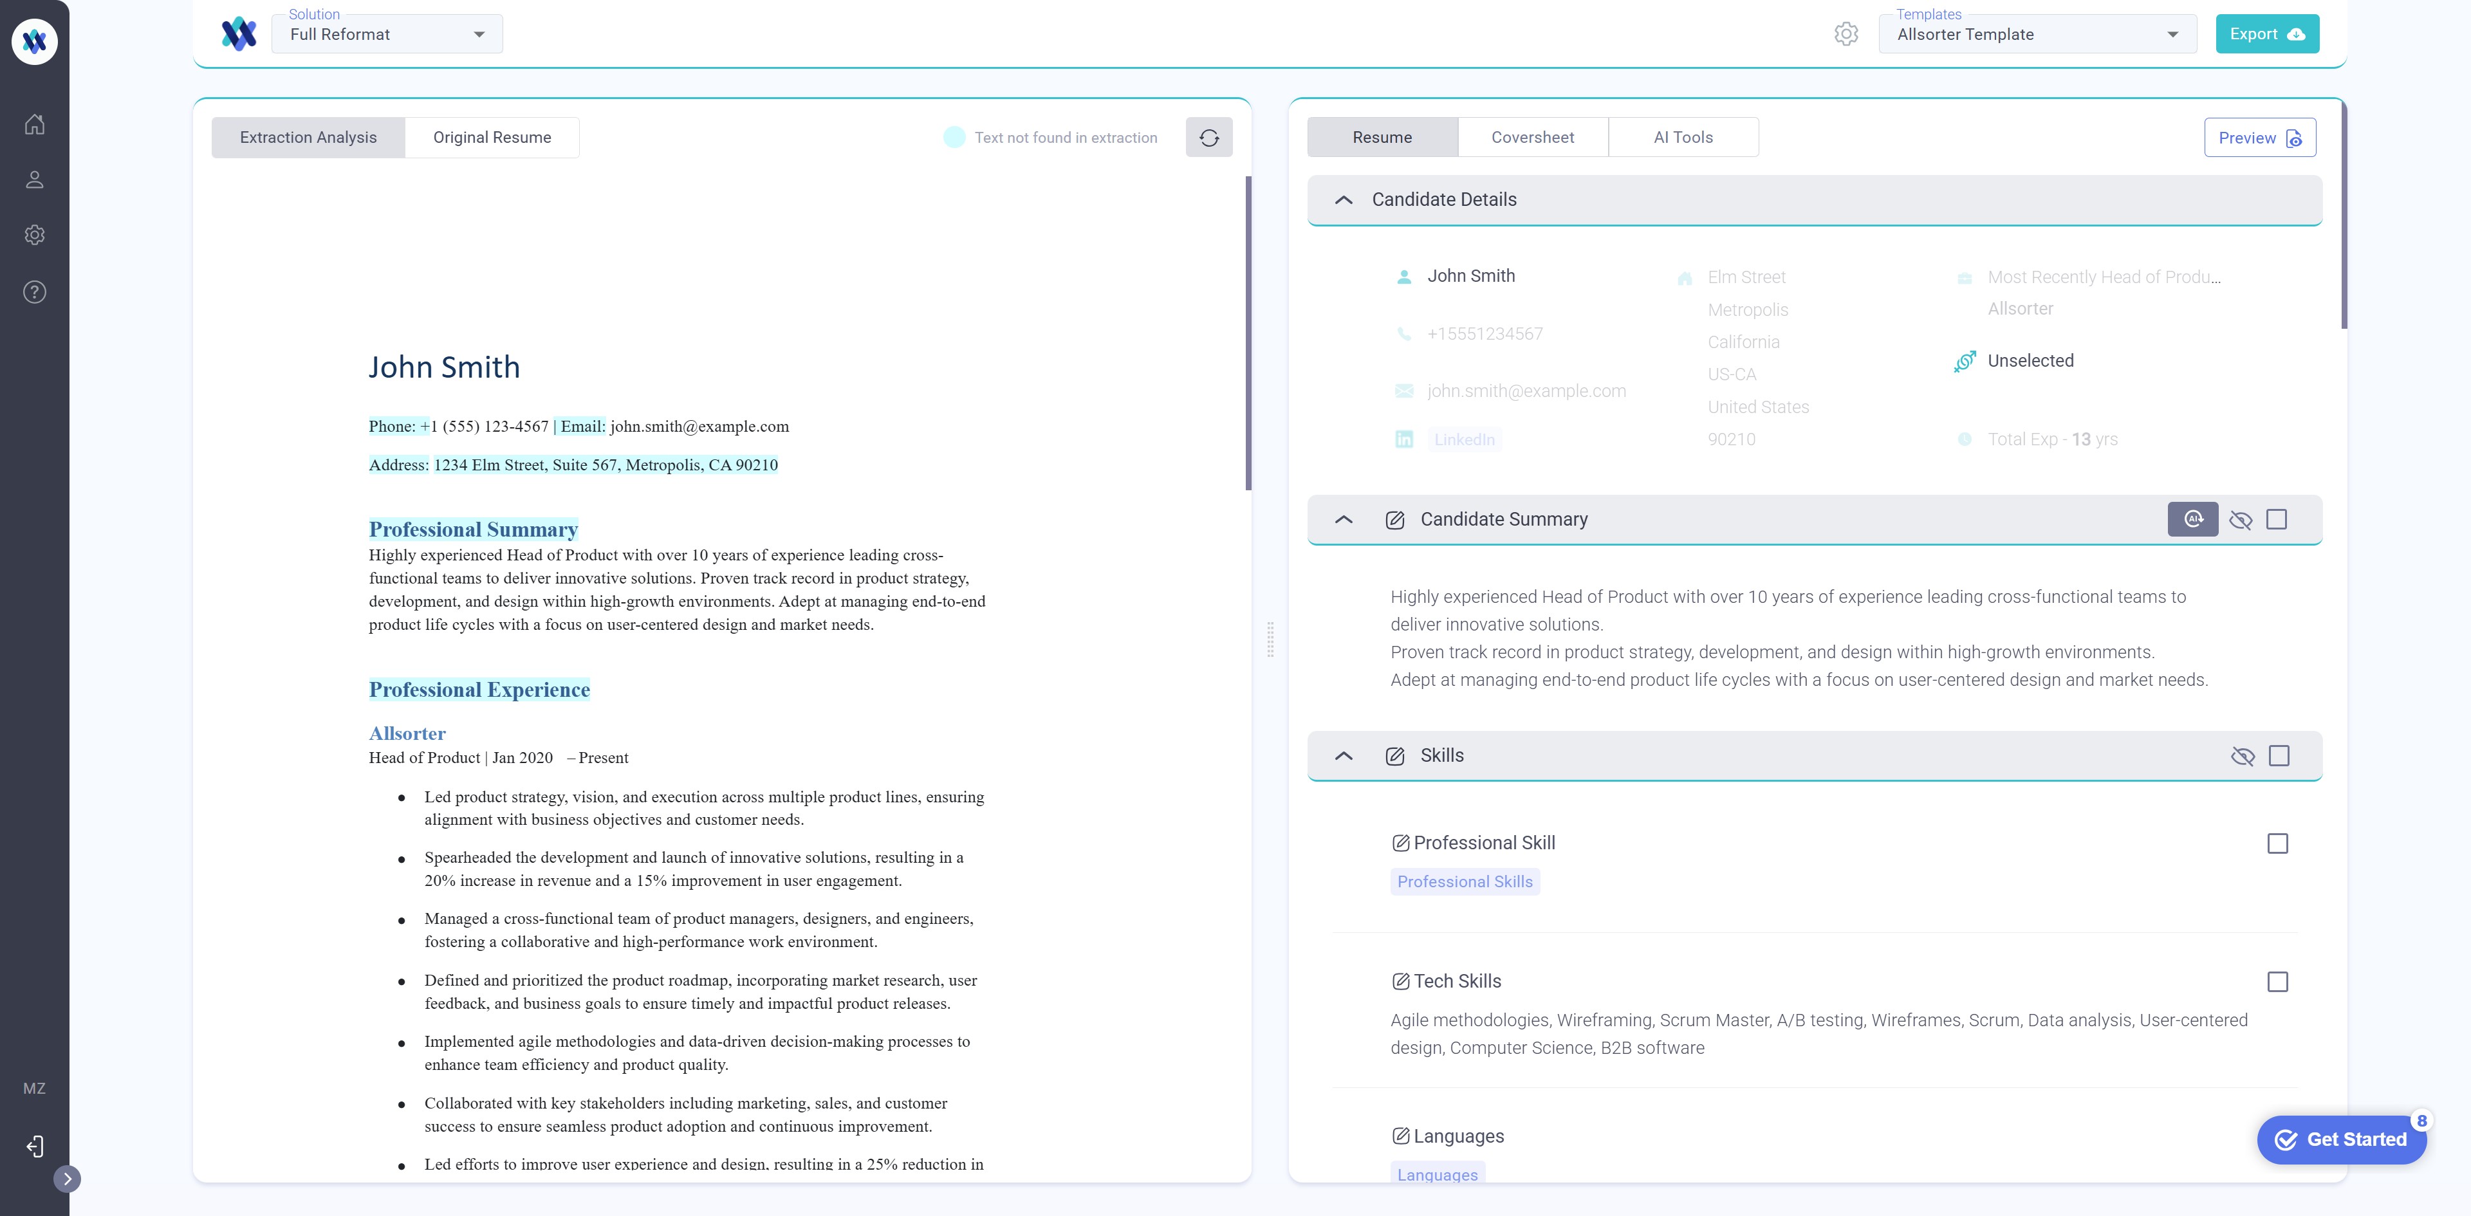Open the user profile sidebar icon
Screen dimensions: 2471x1216
tap(35, 180)
